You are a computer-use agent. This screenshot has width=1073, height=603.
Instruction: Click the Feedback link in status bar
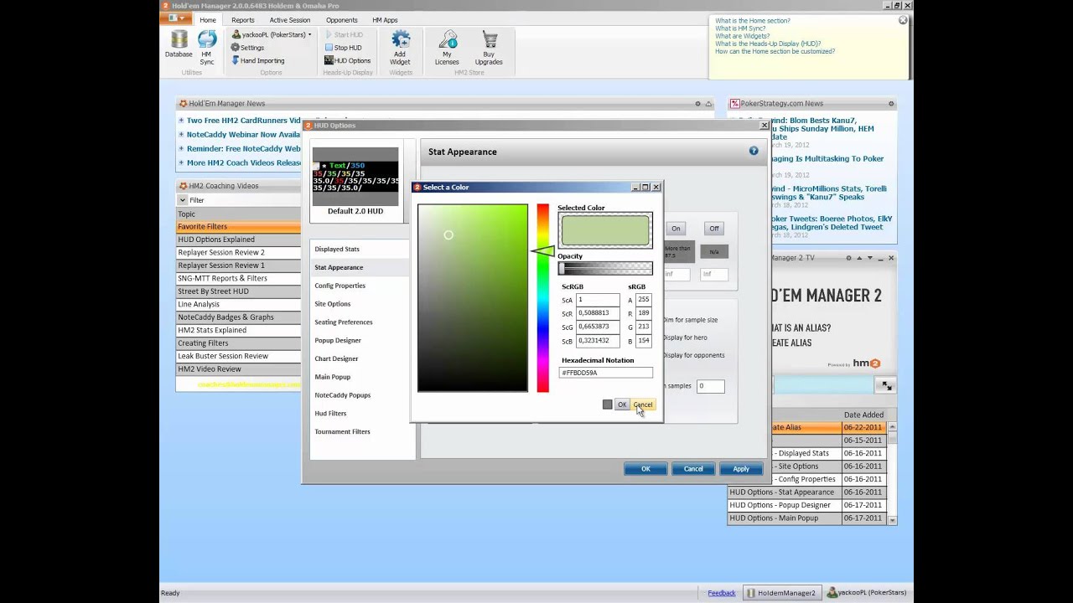722,593
